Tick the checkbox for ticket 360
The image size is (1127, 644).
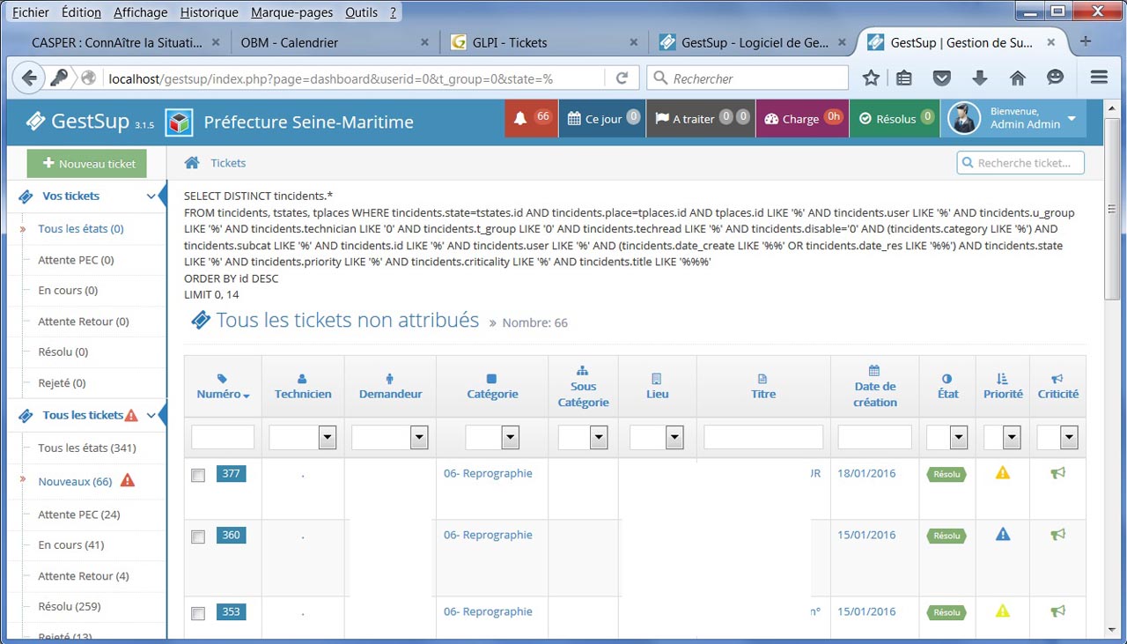coord(198,537)
